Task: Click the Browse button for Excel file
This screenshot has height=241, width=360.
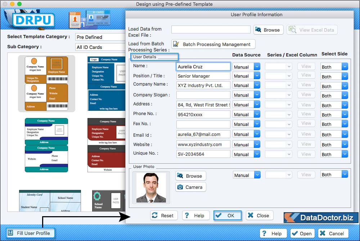Action: [x=269, y=30]
